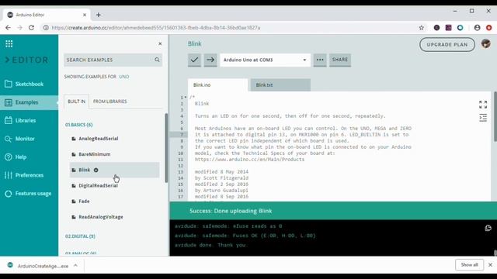Open a new browser tab
Viewport: 497px width, 279px height.
(99, 15)
